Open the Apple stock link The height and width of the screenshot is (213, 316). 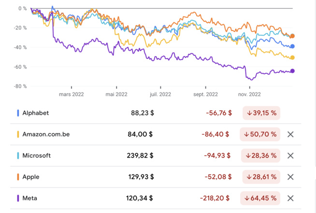(31, 177)
